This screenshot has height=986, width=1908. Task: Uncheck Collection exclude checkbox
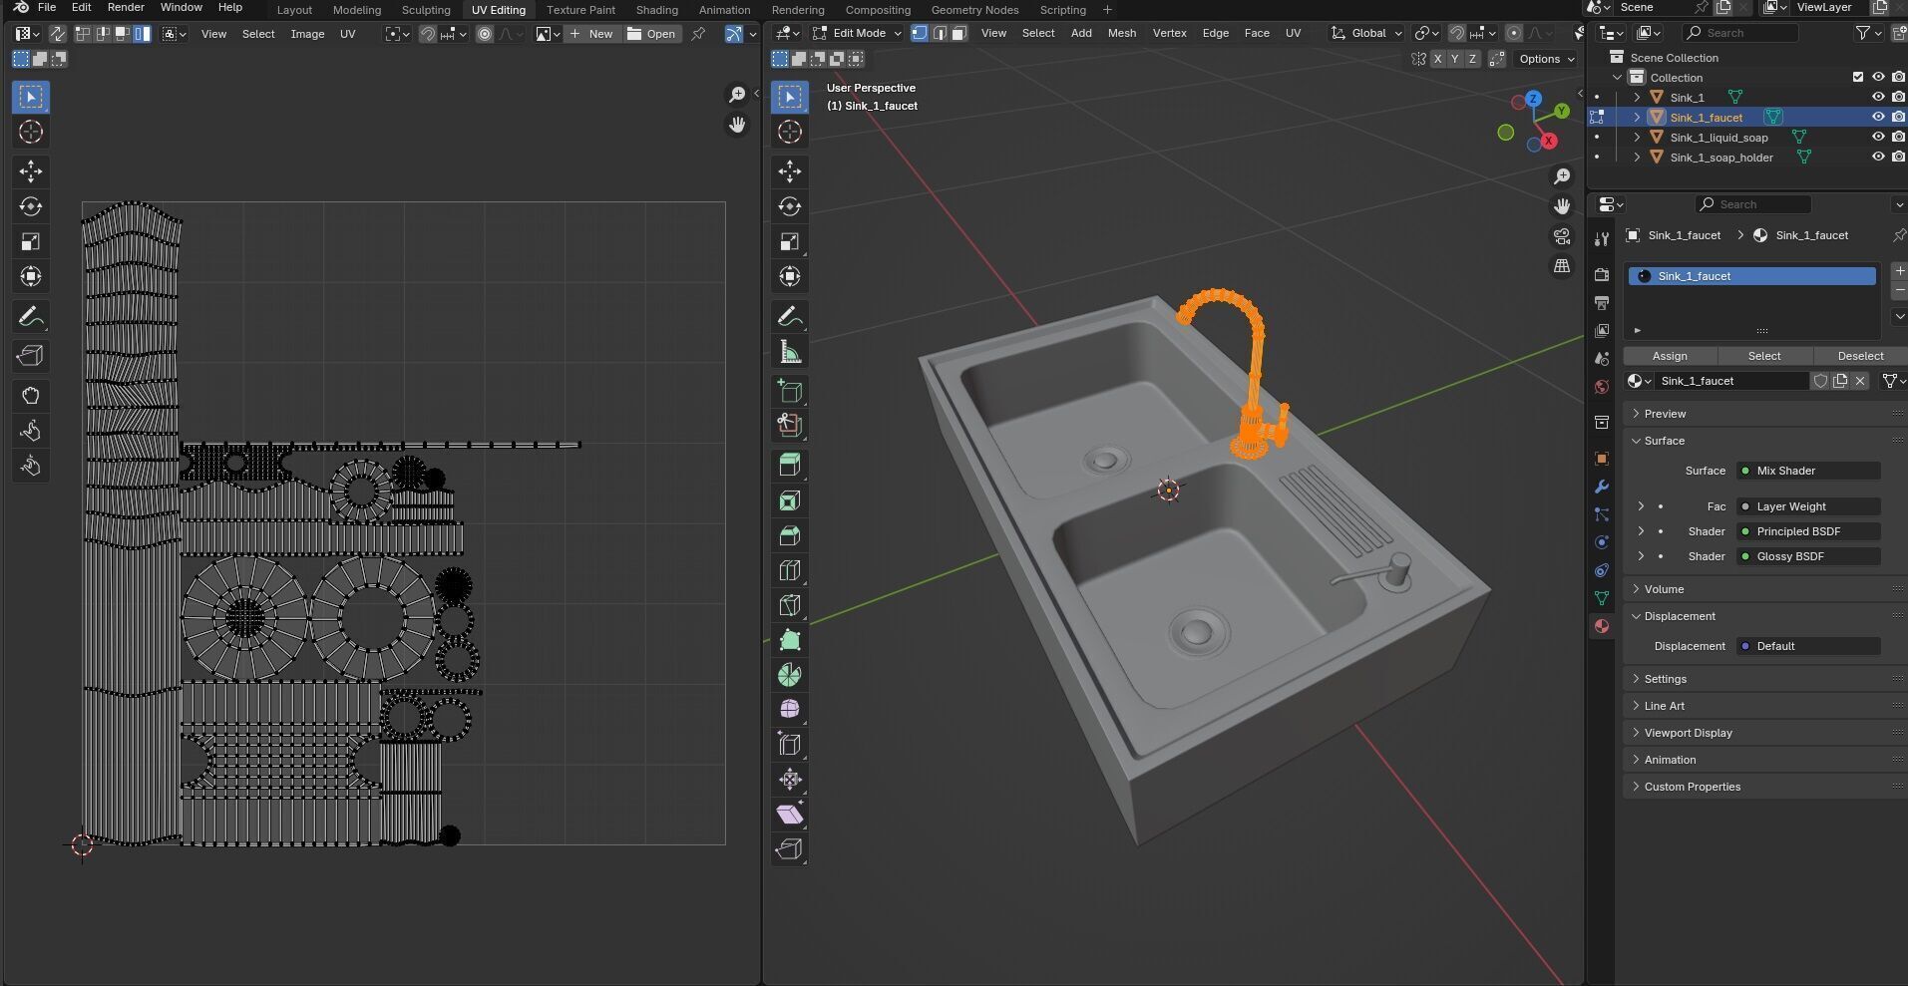[1858, 78]
